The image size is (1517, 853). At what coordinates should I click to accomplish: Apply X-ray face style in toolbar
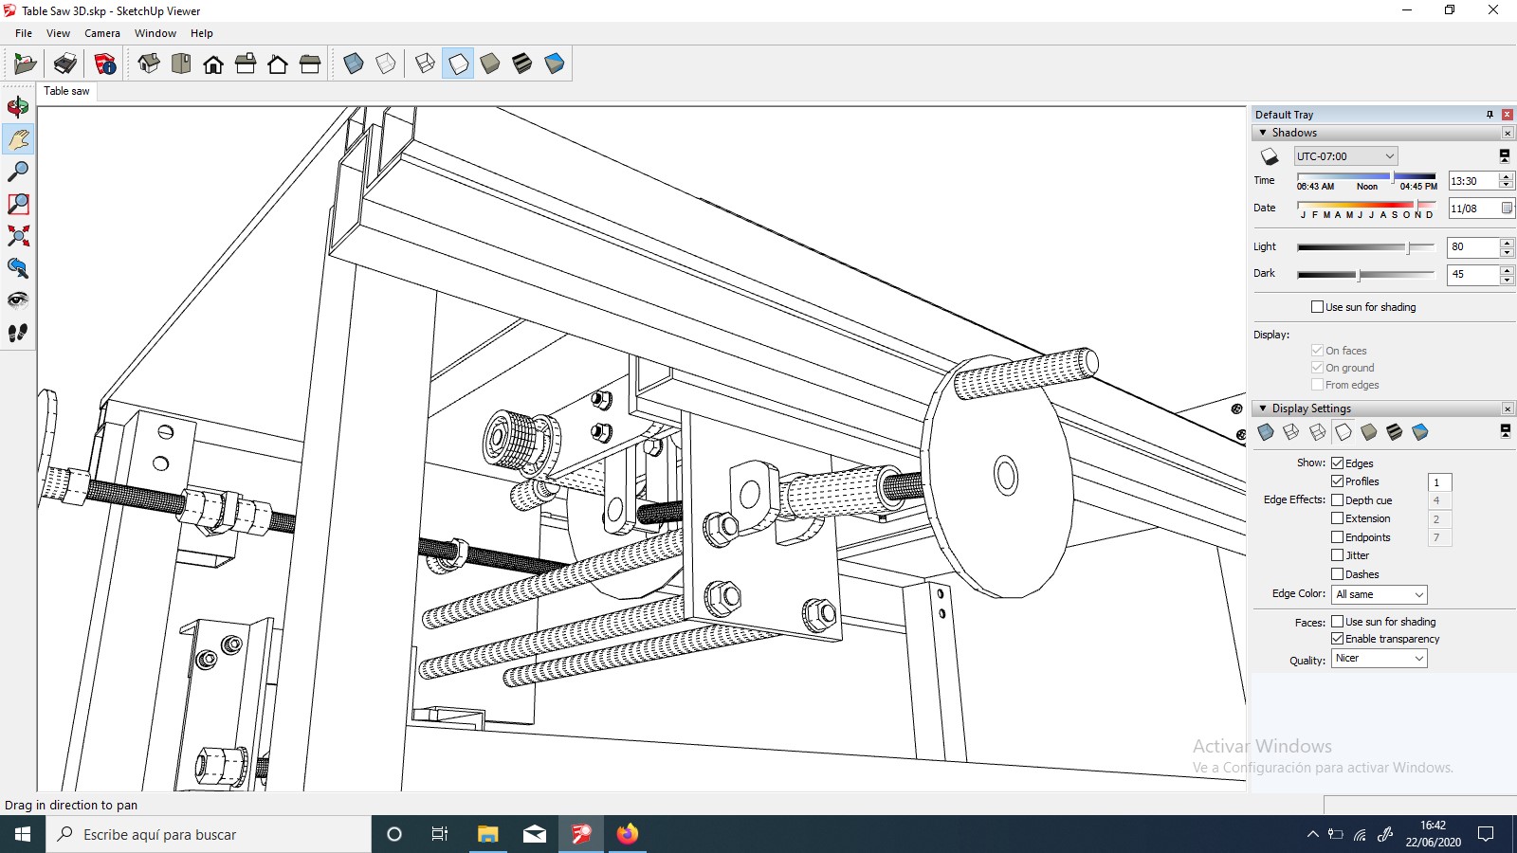coord(354,64)
